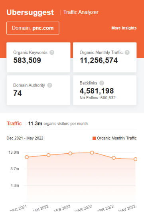Click the Domain: pnc.com button
The width and height of the screenshot is (144, 215).
pos(33,28)
